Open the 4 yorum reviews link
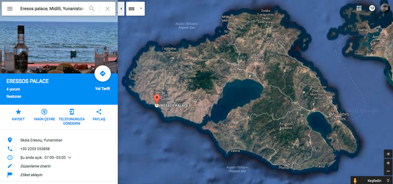The height and width of the screenshot is (184, 393). click(13, 89)
